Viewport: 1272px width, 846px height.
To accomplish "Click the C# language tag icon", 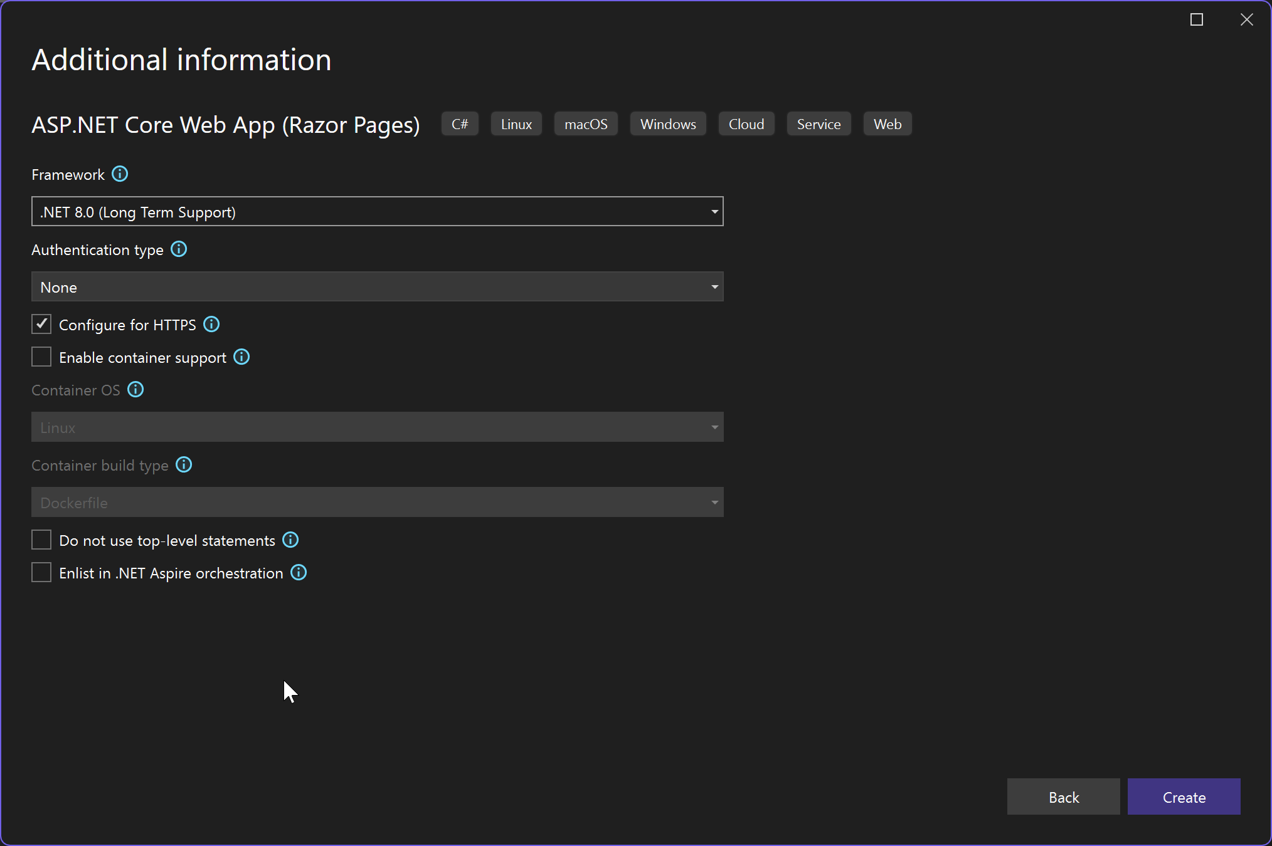I will 459,123.
